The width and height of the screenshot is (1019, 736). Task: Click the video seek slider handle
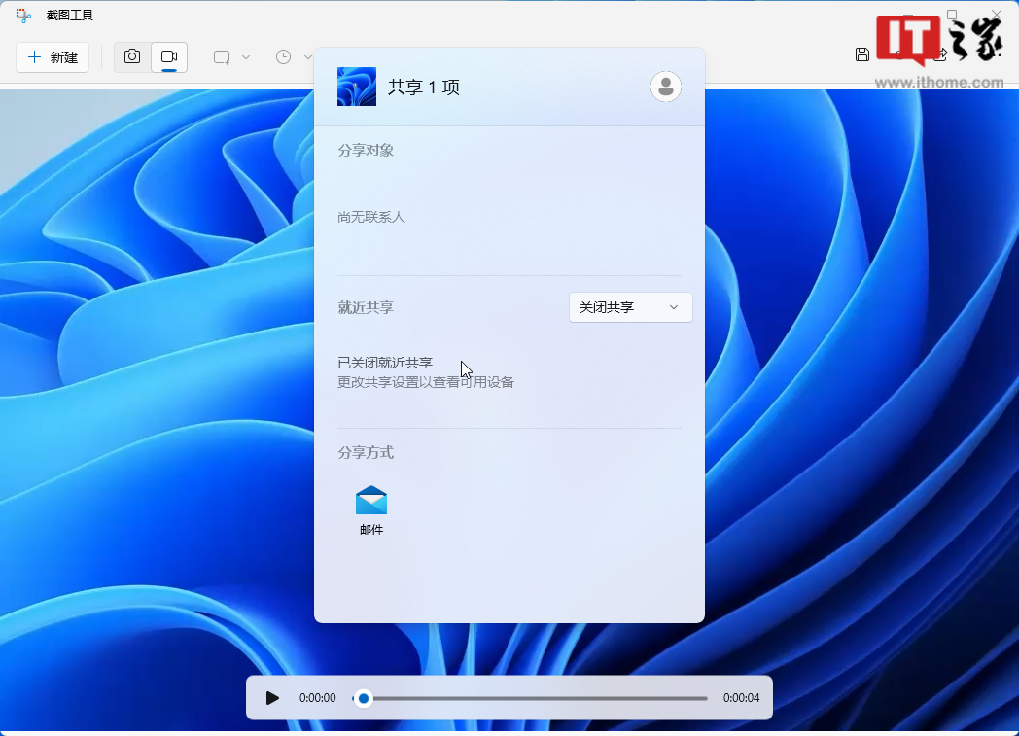coord(364,698)
